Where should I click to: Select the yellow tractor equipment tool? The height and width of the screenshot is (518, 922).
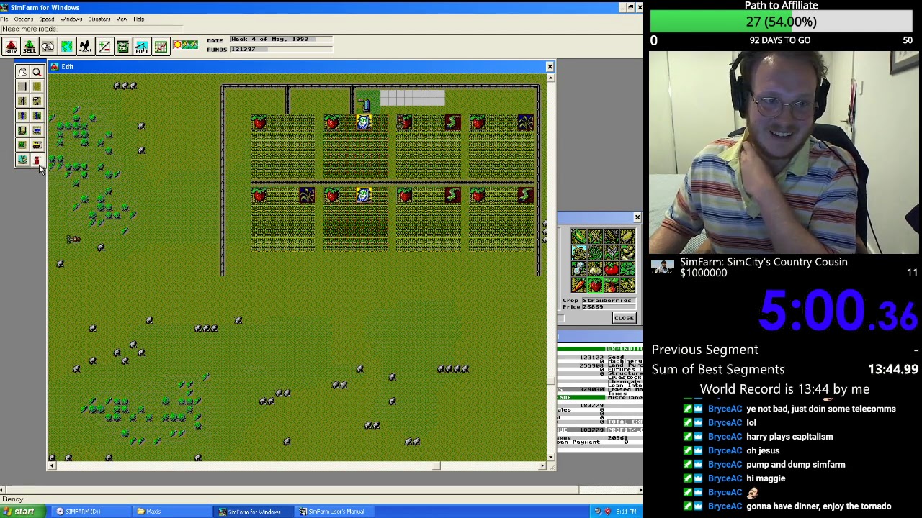(x=37, y=145)
